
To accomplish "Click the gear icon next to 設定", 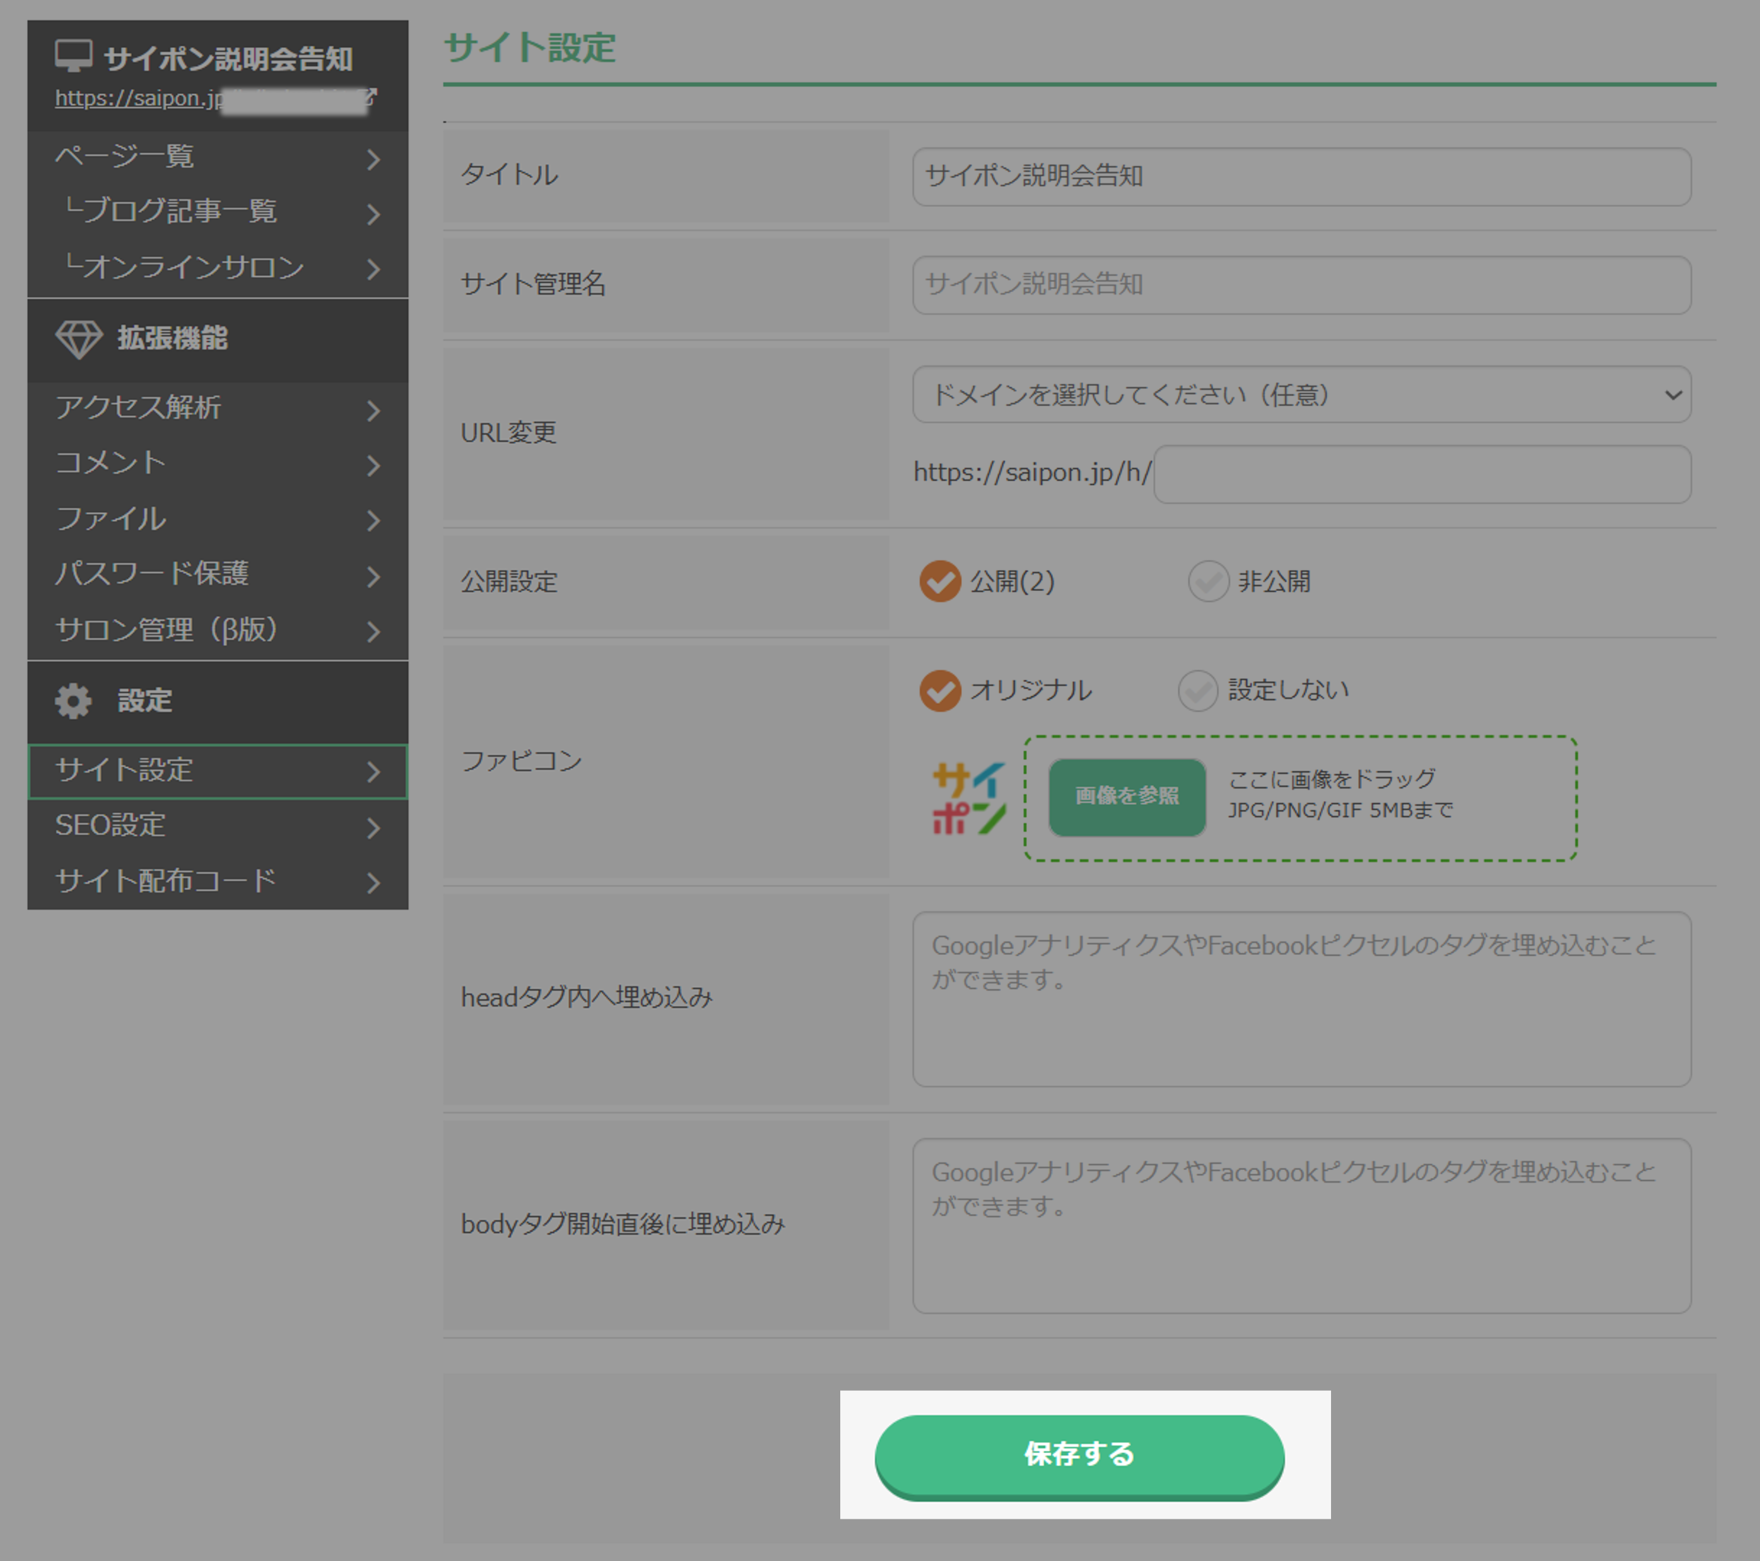I will click(x=73, y=701).
